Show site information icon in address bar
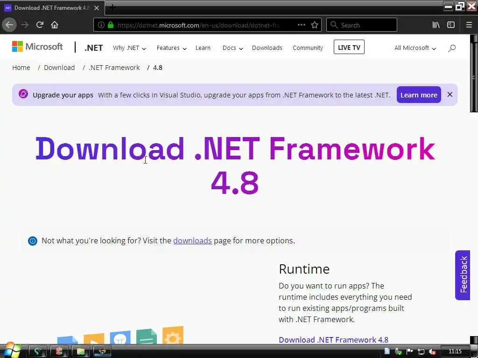 (x=101, y=25)
